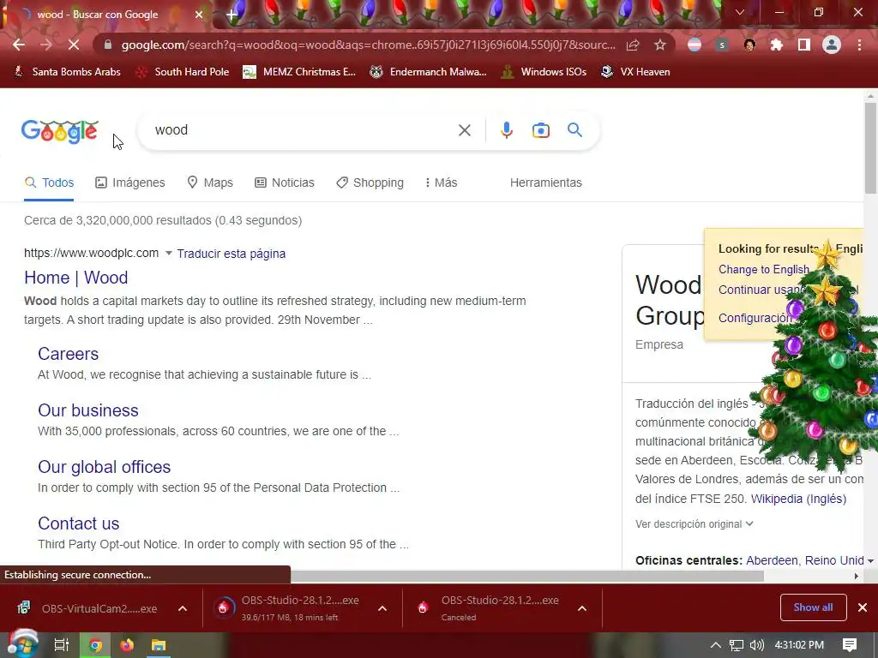Image resolution: width=878 pixels, height=658 pixels.
Task: Open Endermanch Malwa... bookmark
Action: 429,72
